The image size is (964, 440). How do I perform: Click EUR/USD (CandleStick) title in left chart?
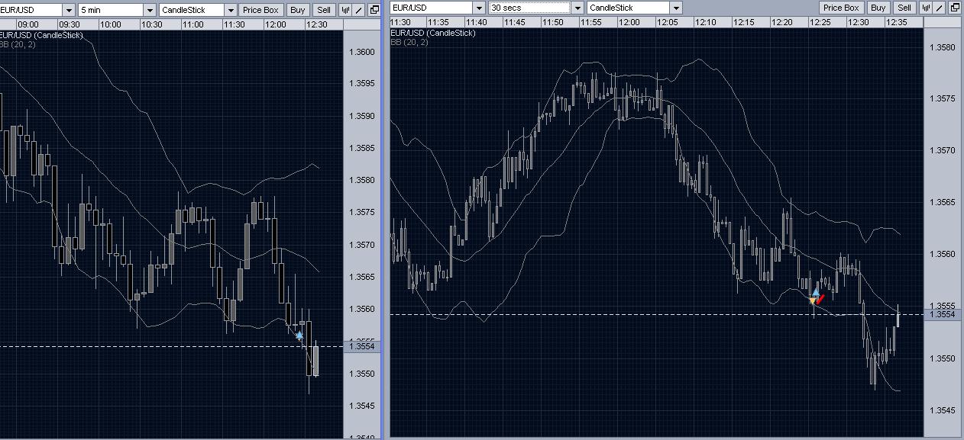(x=42, y=34)
